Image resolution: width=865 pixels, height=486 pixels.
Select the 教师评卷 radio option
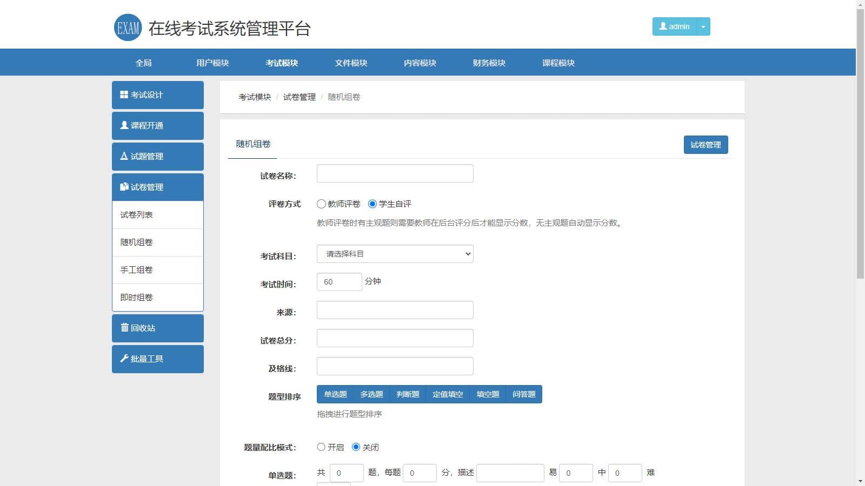click(x=321, y=204)
